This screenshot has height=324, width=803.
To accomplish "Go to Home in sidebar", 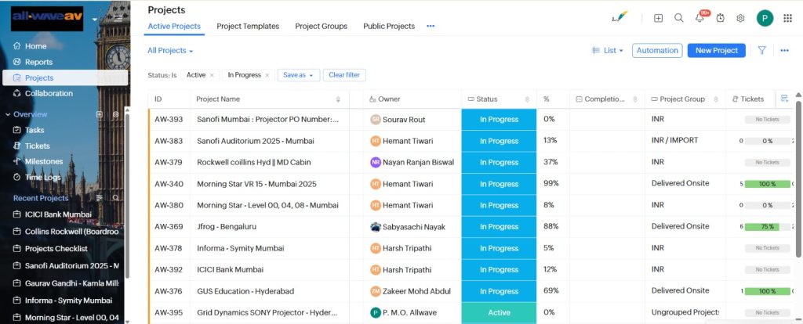I will (35, 46).
